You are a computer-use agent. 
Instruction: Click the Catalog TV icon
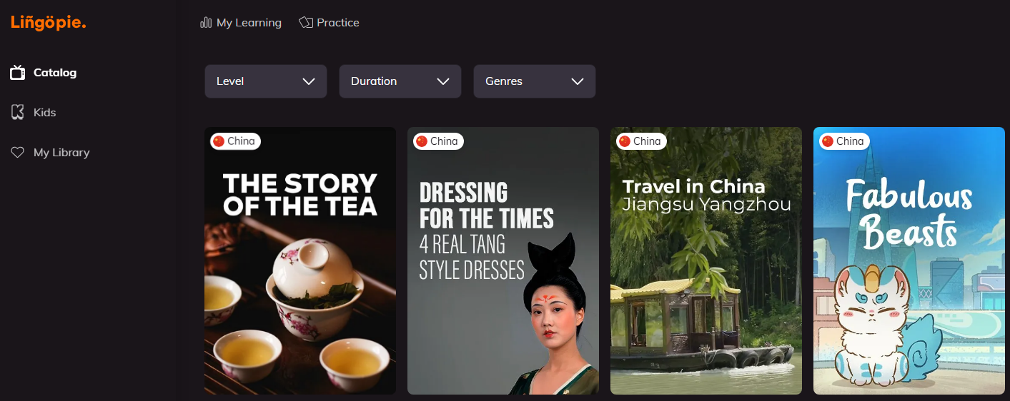pos(18,73)
